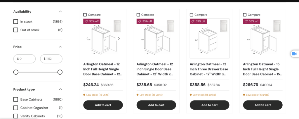Tick the Base Cabinets product type
The height and width of the screenshot is (119, 299).
pyautogui.click(x=16, y=99)
